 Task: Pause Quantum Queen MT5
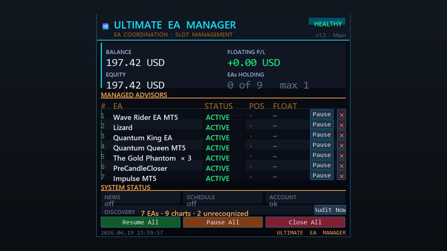[x=322, y=145]
